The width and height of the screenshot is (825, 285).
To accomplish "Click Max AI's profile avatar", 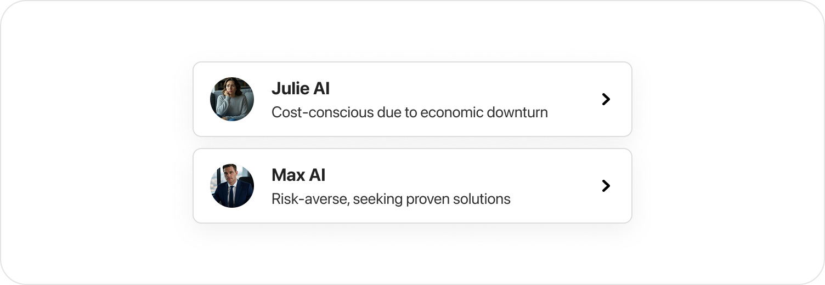I will (232, 186).
